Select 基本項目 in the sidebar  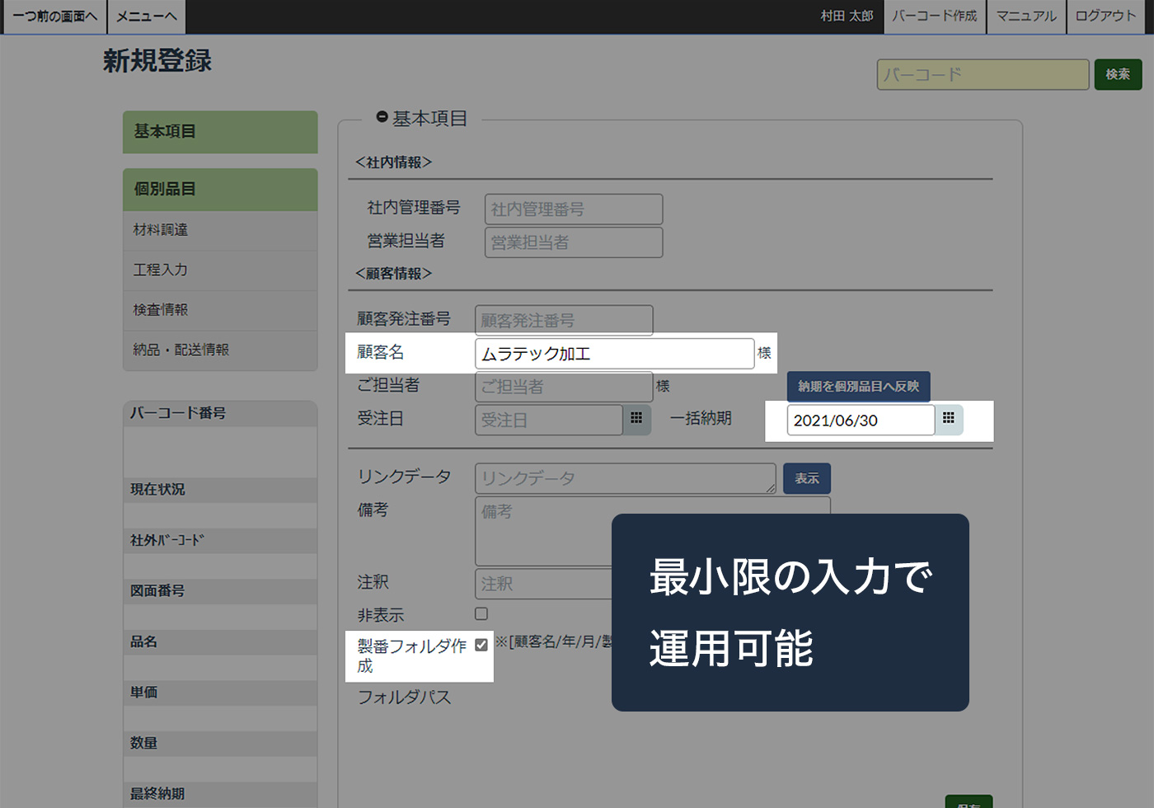(x=220, y=132)
